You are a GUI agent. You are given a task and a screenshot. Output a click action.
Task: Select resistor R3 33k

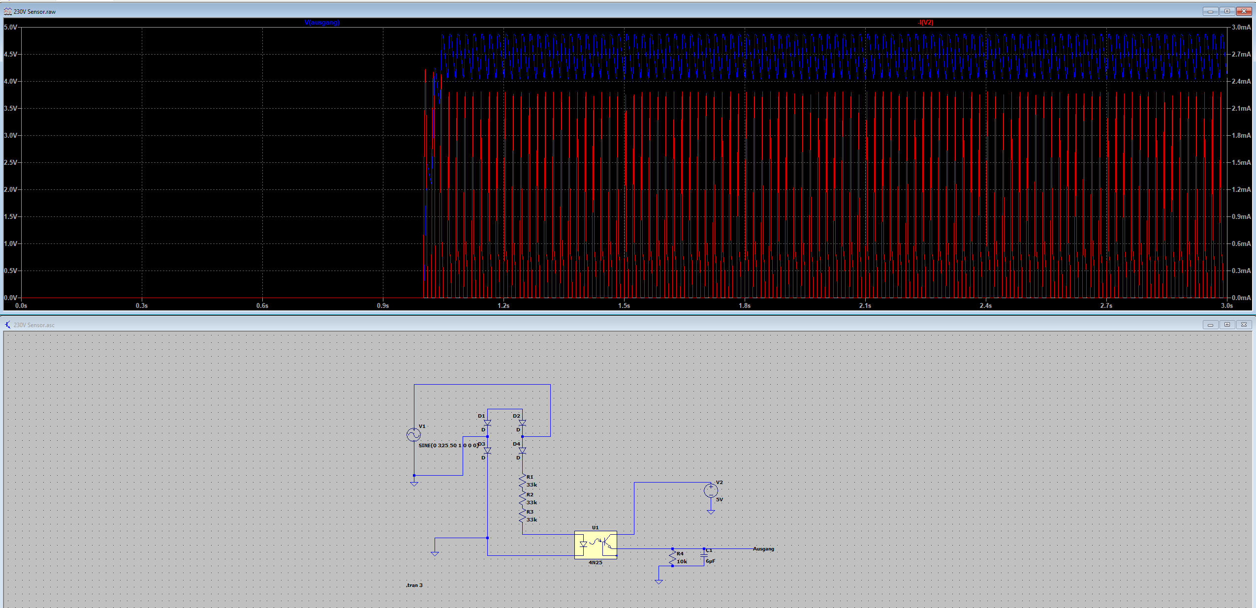tap(522, 516)
